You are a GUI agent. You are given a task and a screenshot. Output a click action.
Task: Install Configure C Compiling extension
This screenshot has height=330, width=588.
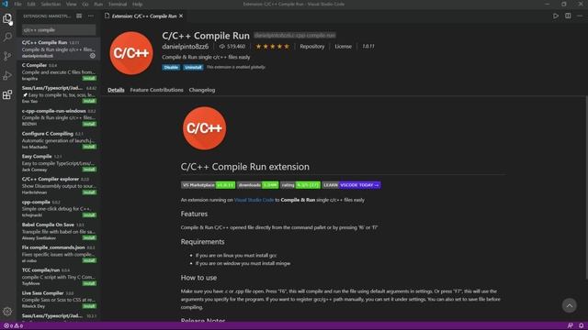pos(89,147)
